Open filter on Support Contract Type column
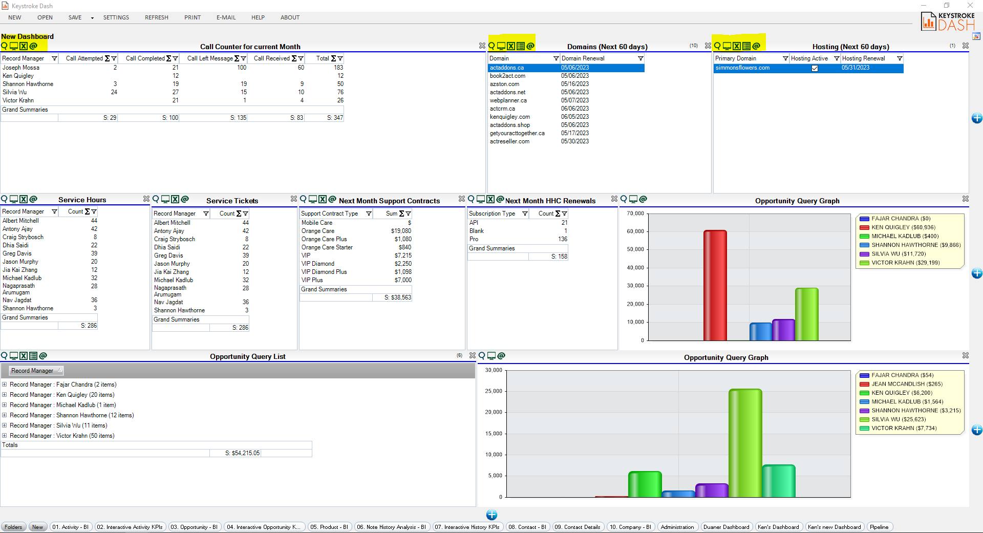 (369, 214)
